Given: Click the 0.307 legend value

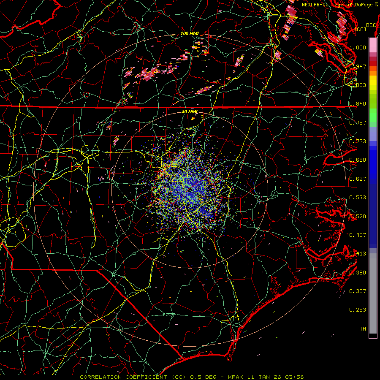Looking at the screenshot, I should (358, 291).
